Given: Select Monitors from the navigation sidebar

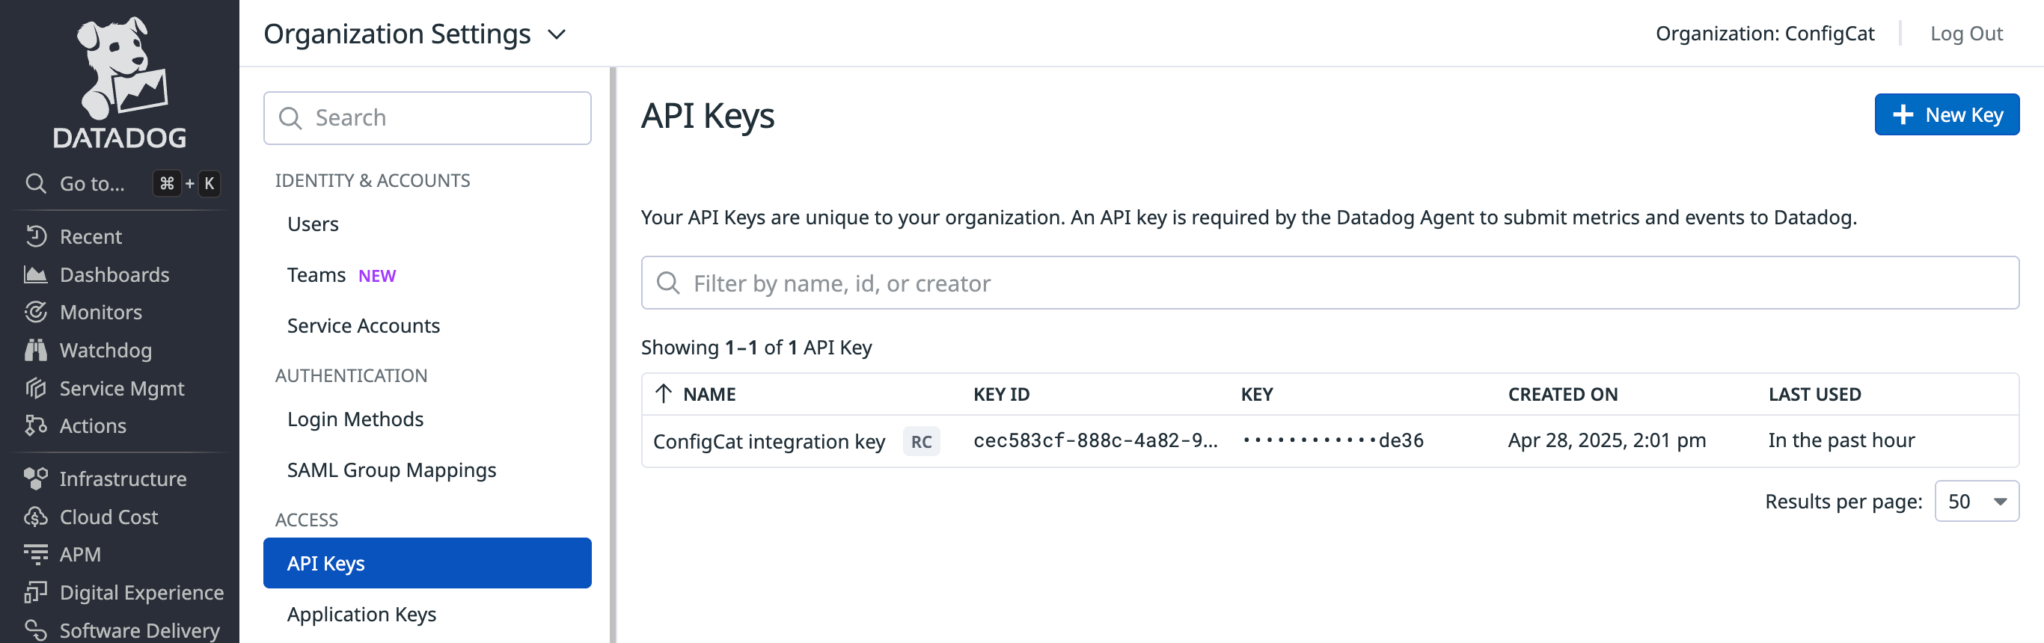Looking at the screenshot, I should 101,312.
